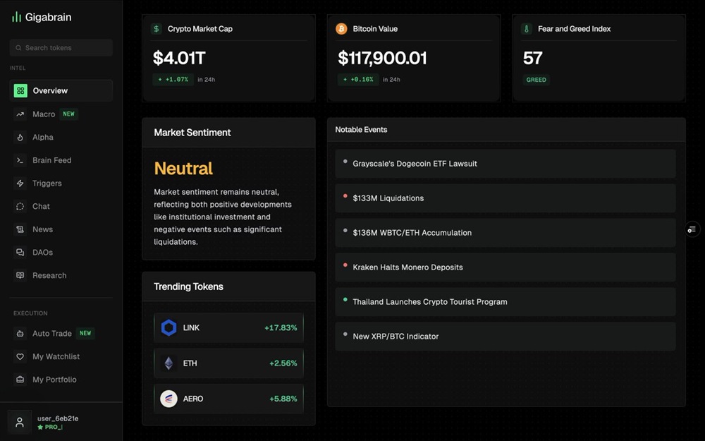Open the Overview grid icon
This screenshot has height=441, width=705.
tap(20, 90)
